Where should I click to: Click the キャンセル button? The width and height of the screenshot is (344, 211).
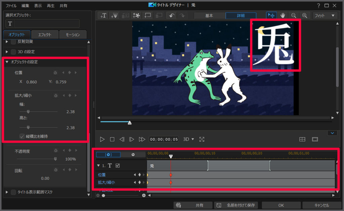[x=321, y=205]
